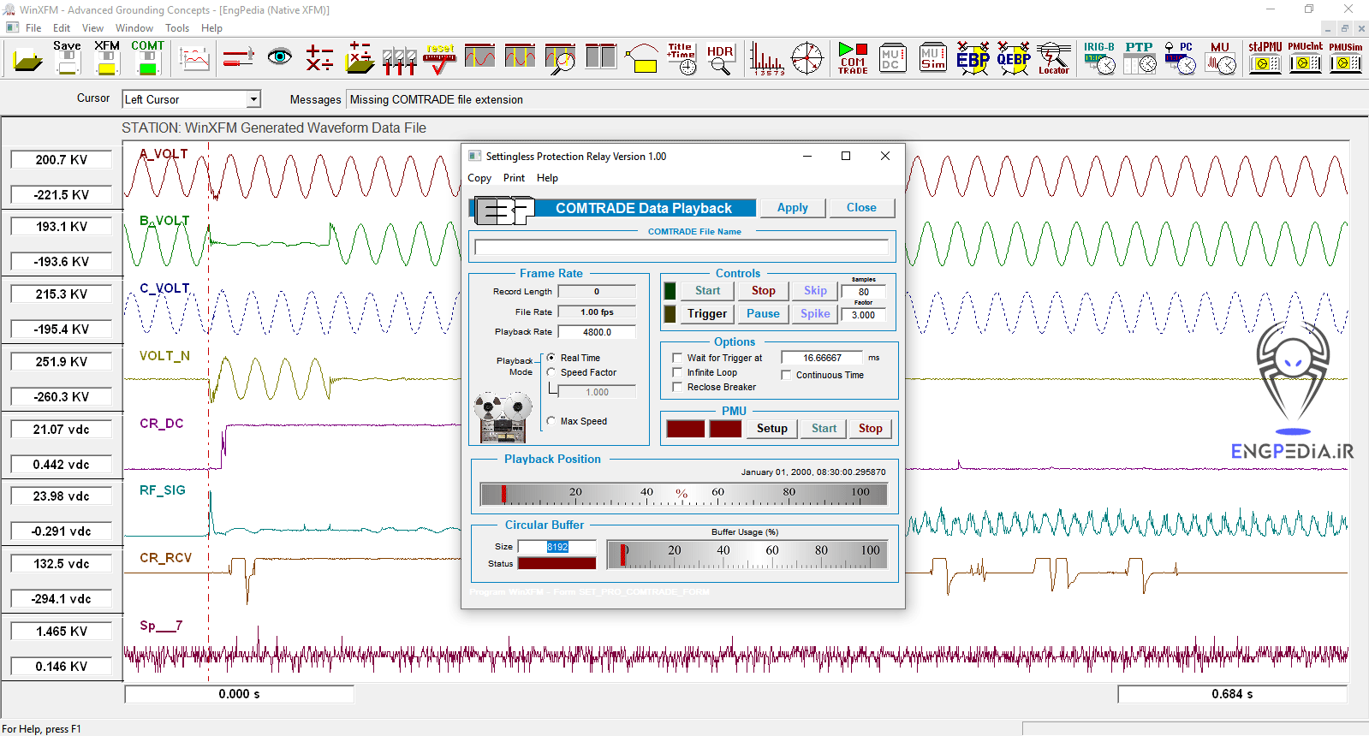The height and width of the screenshot is (736, 1369).
Task: Open the hammer and screwdriver tools icon
Action: [x=238, y=58]
